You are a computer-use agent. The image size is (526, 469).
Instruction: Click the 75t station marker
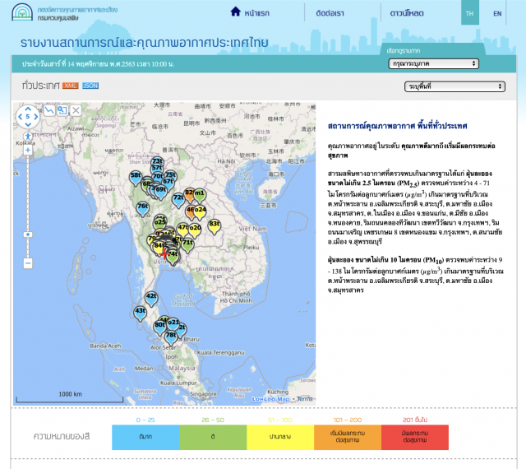coord(170,176)
